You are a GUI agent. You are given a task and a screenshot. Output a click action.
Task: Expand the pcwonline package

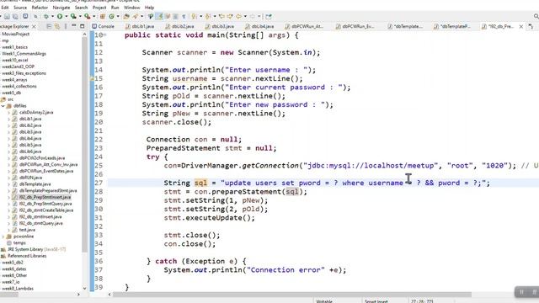[x=3, y=237]
